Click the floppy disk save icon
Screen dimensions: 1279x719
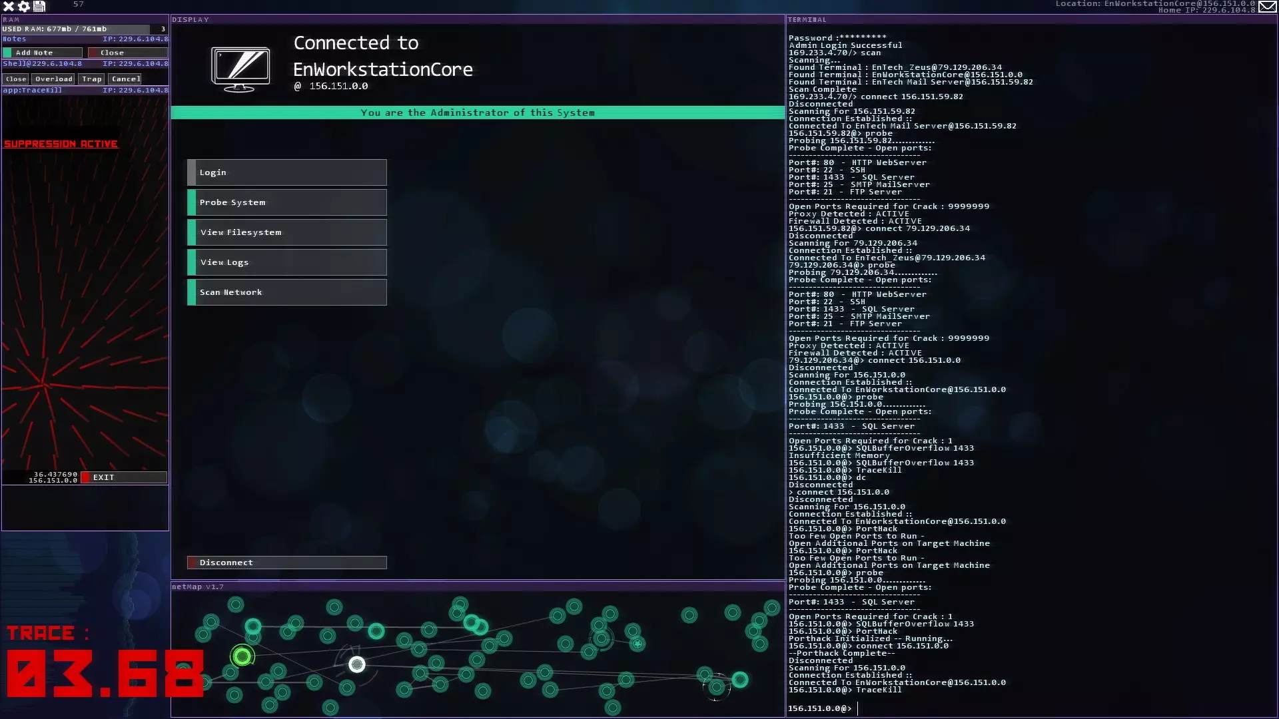pos(39,6)
